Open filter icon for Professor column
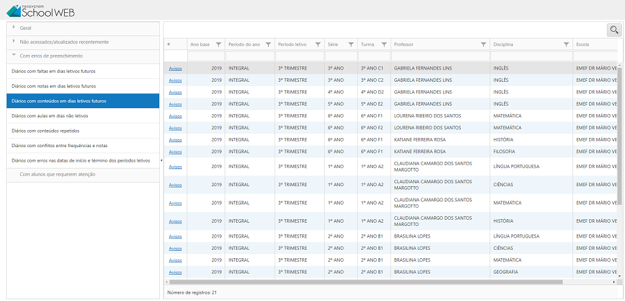The image size is (625, 301). [483, 45]
